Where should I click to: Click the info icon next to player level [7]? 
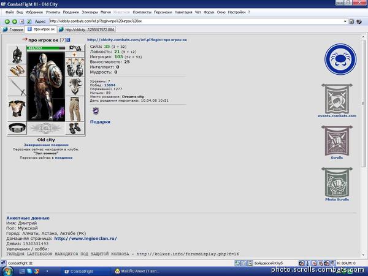(68, 40)
